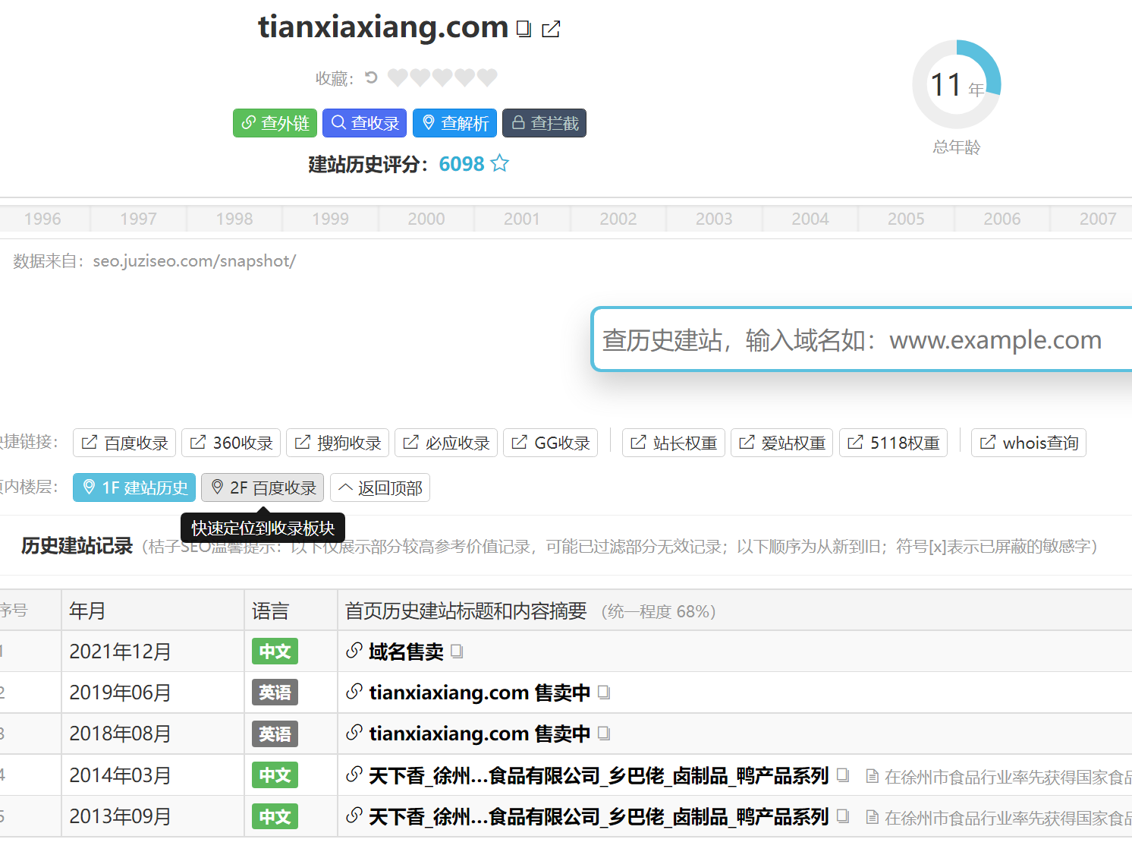The image size is (1132, 855).
Task: Click the star beside score 6098
Action: 499,163
